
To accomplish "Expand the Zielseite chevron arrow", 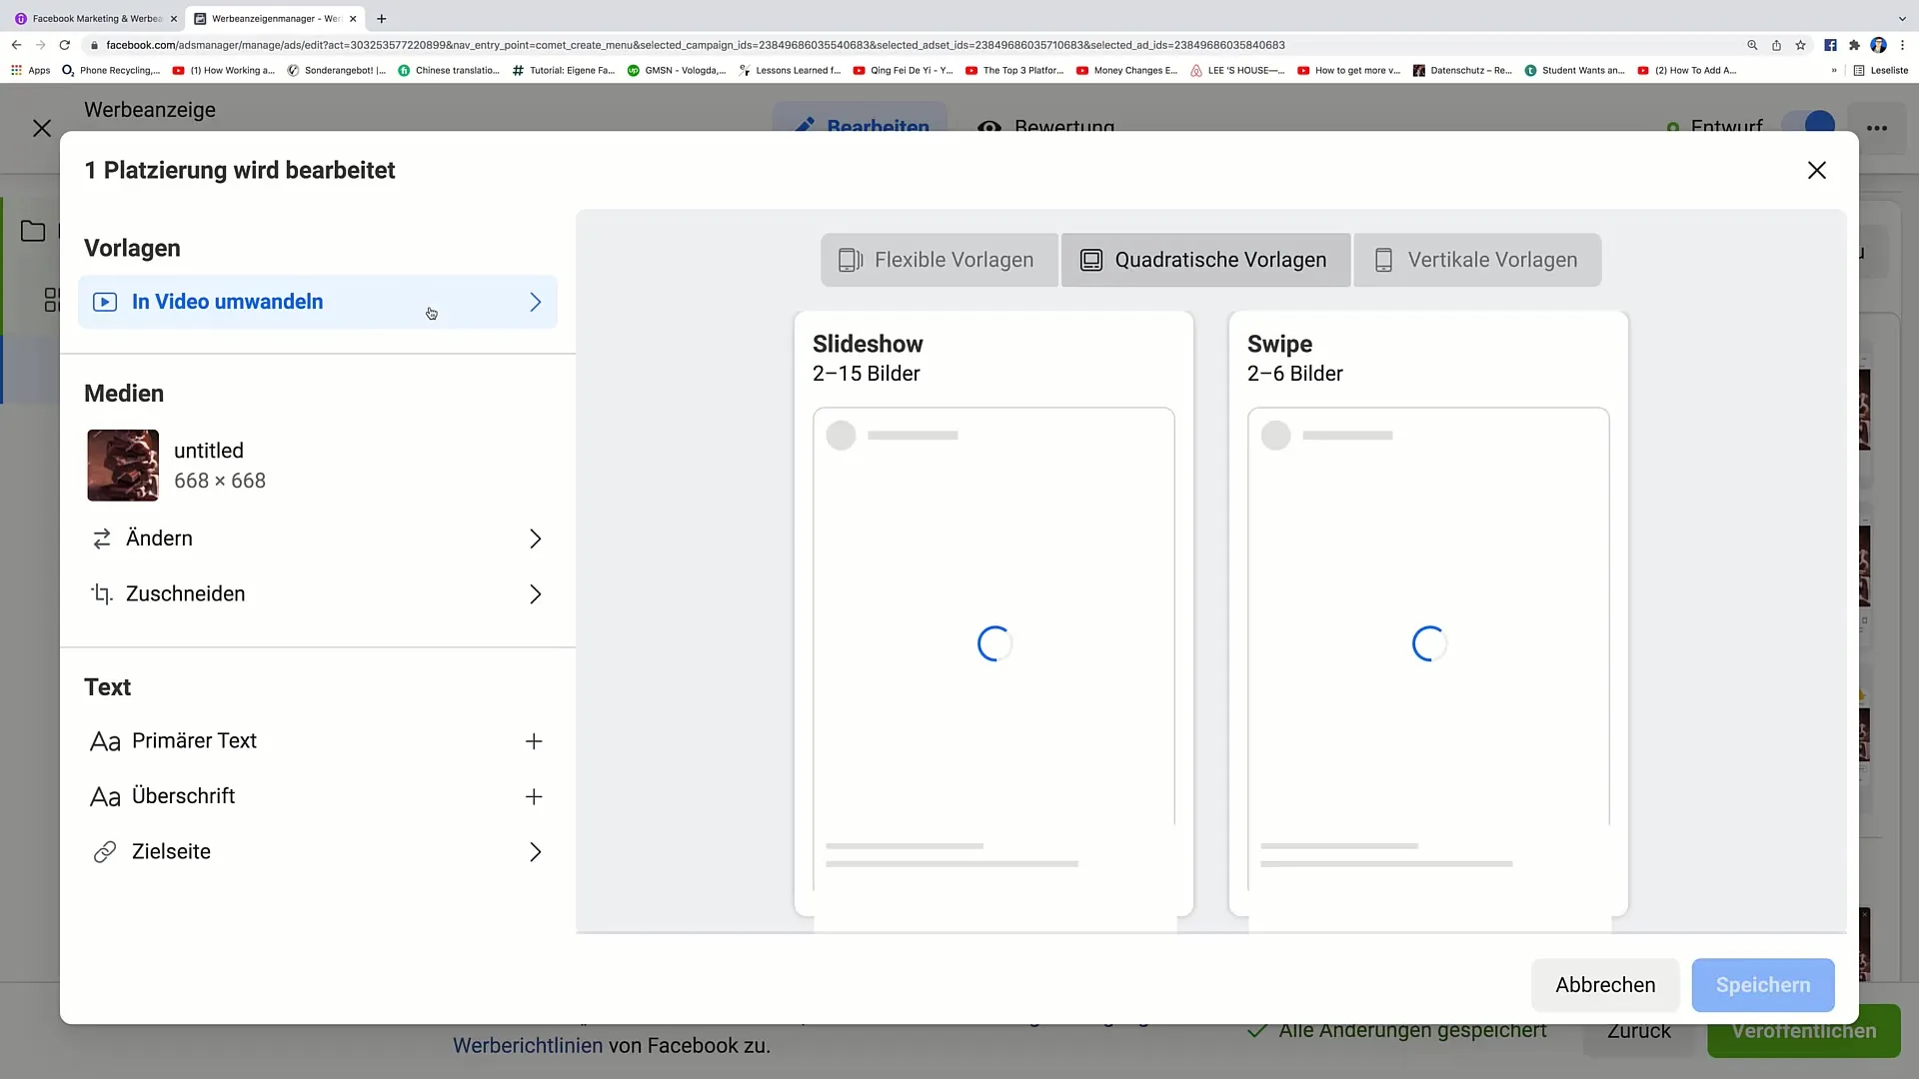I will [535, 852].
